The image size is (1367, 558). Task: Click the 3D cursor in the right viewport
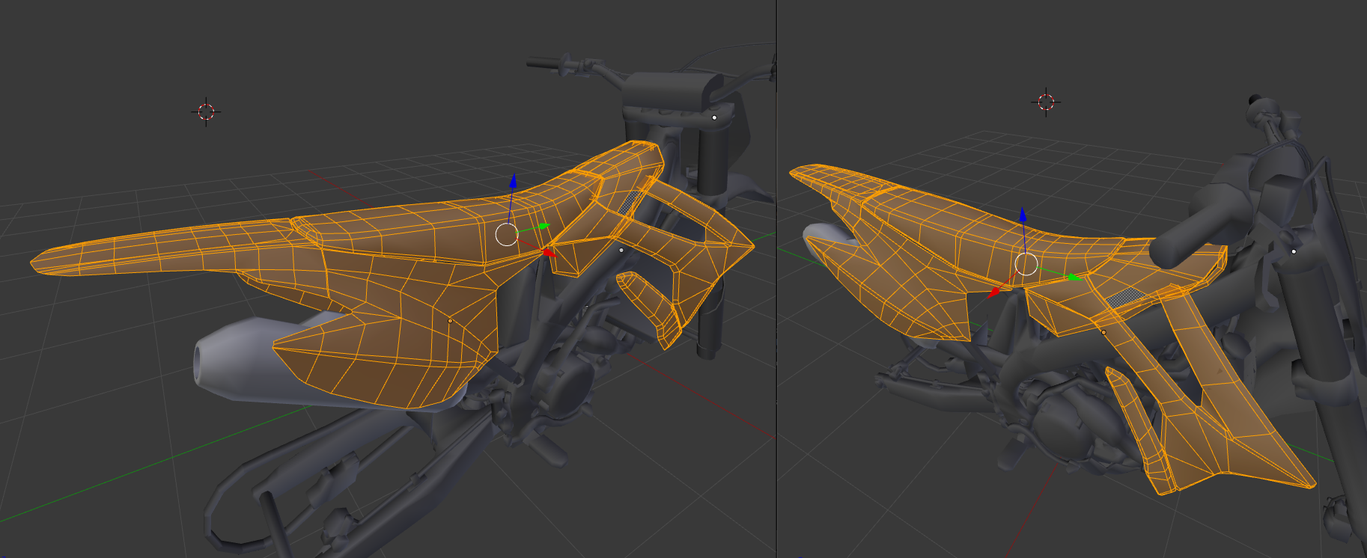coord(1046,102)
